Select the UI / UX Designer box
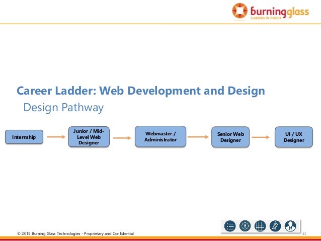Image resolution: width=321 pixels, height=241 pixels. click(294, 137)
